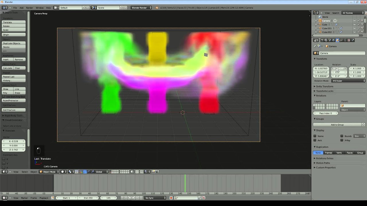
Task: Open the No Sync dropdown in the timeline
Action: tap(155, 198)
